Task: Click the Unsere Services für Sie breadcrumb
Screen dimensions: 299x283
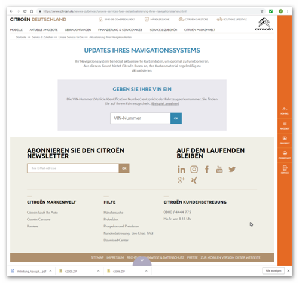Action: (71, 37)
